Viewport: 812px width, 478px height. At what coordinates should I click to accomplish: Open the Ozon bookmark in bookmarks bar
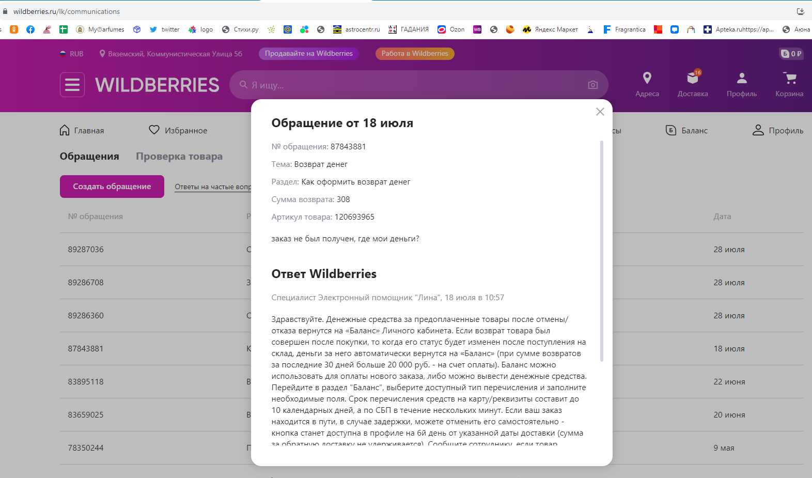pos(451,29)
